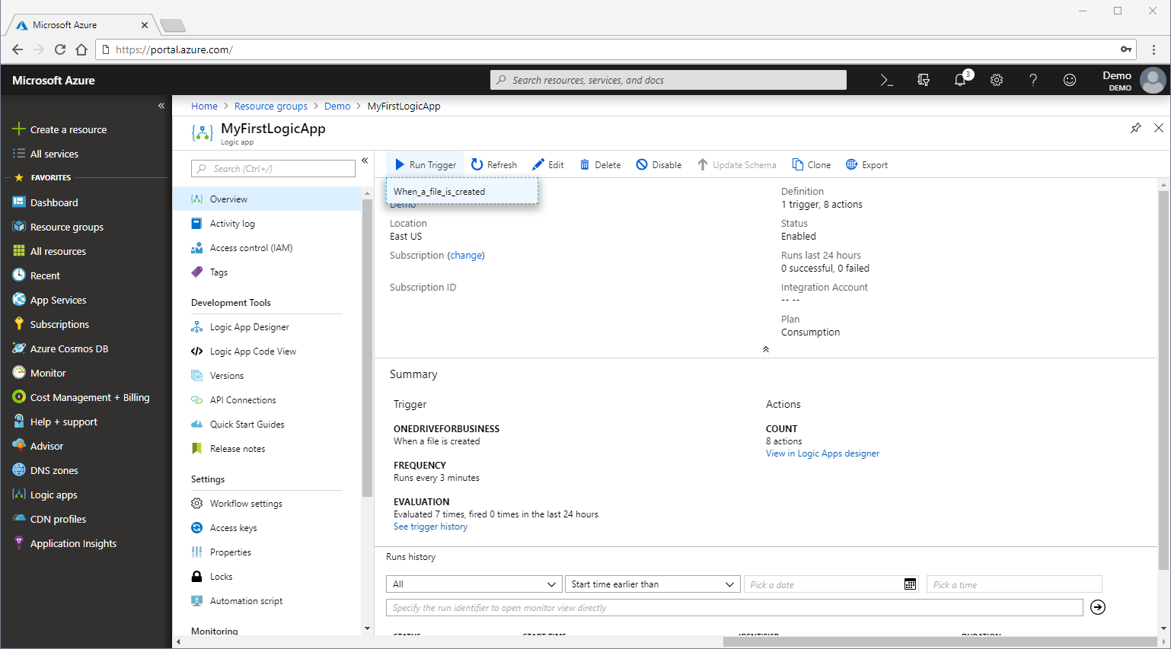This screenshot has width=1171, height=649.
Task: Open Logic App Designer
Action: coord(266,327)
